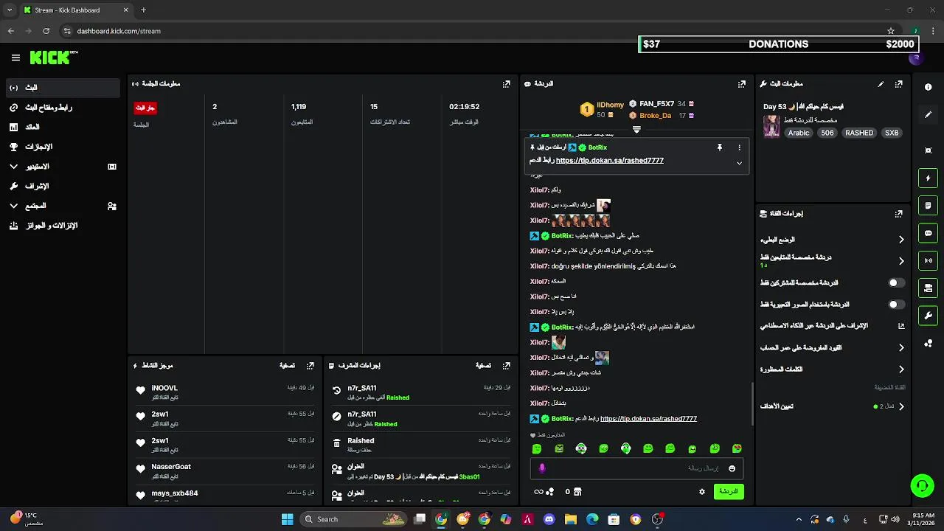Expand account age restrictions
944x531 pixels.
point(901,347)
